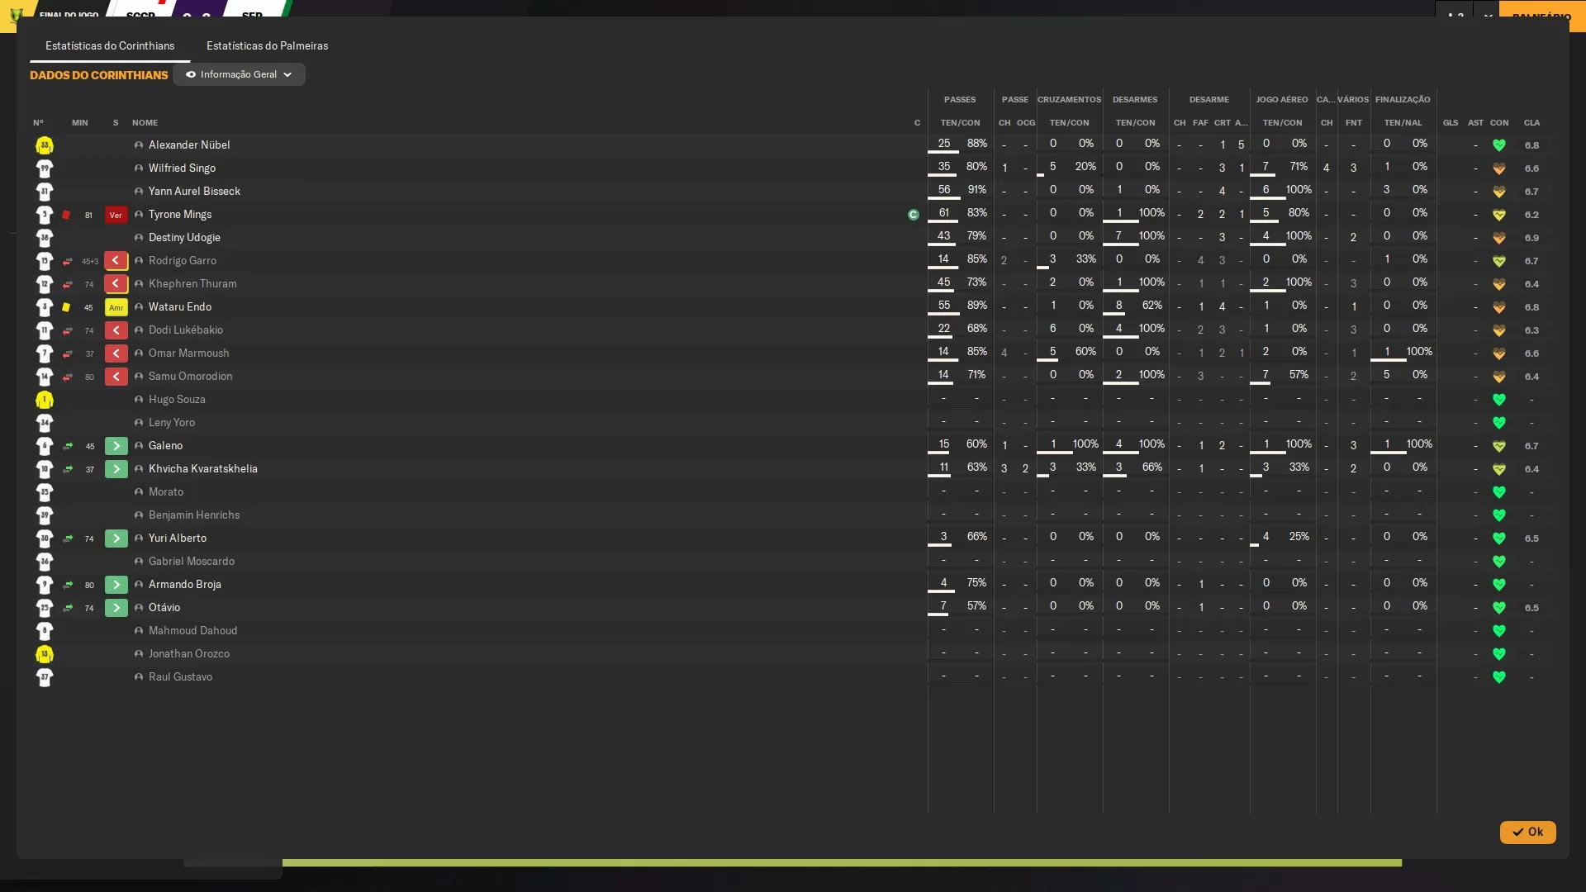This screenshot has width=1586, height=892.
Task: Click Jonathan Orozco's yellow shirt icon
Action: 45,654
